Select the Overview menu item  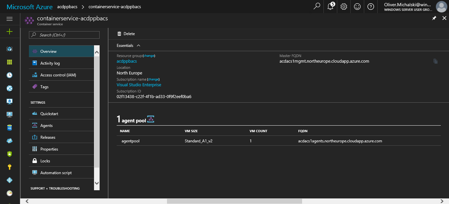61,51
